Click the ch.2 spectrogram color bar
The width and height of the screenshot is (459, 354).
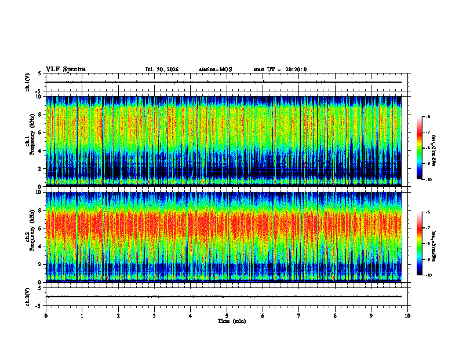(x=420, y=244)
